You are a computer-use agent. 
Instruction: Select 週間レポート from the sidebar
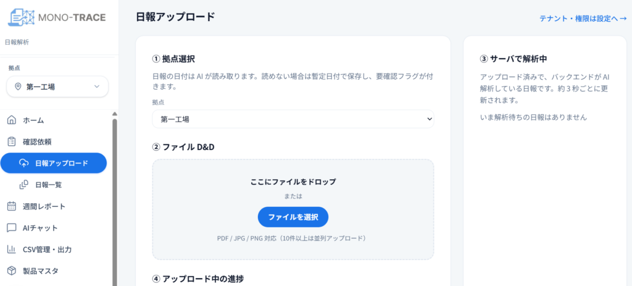tap(44, 206)
